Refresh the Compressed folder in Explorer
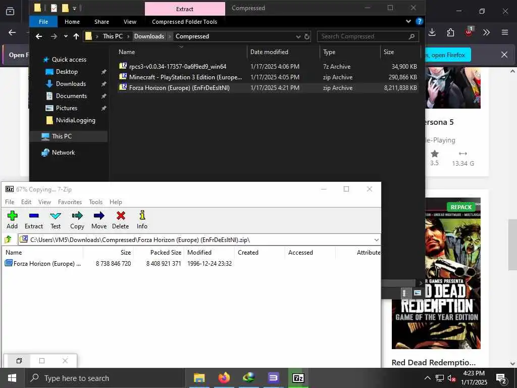The height and width of the screenshot is (388, 517). (x=307, y=36)
